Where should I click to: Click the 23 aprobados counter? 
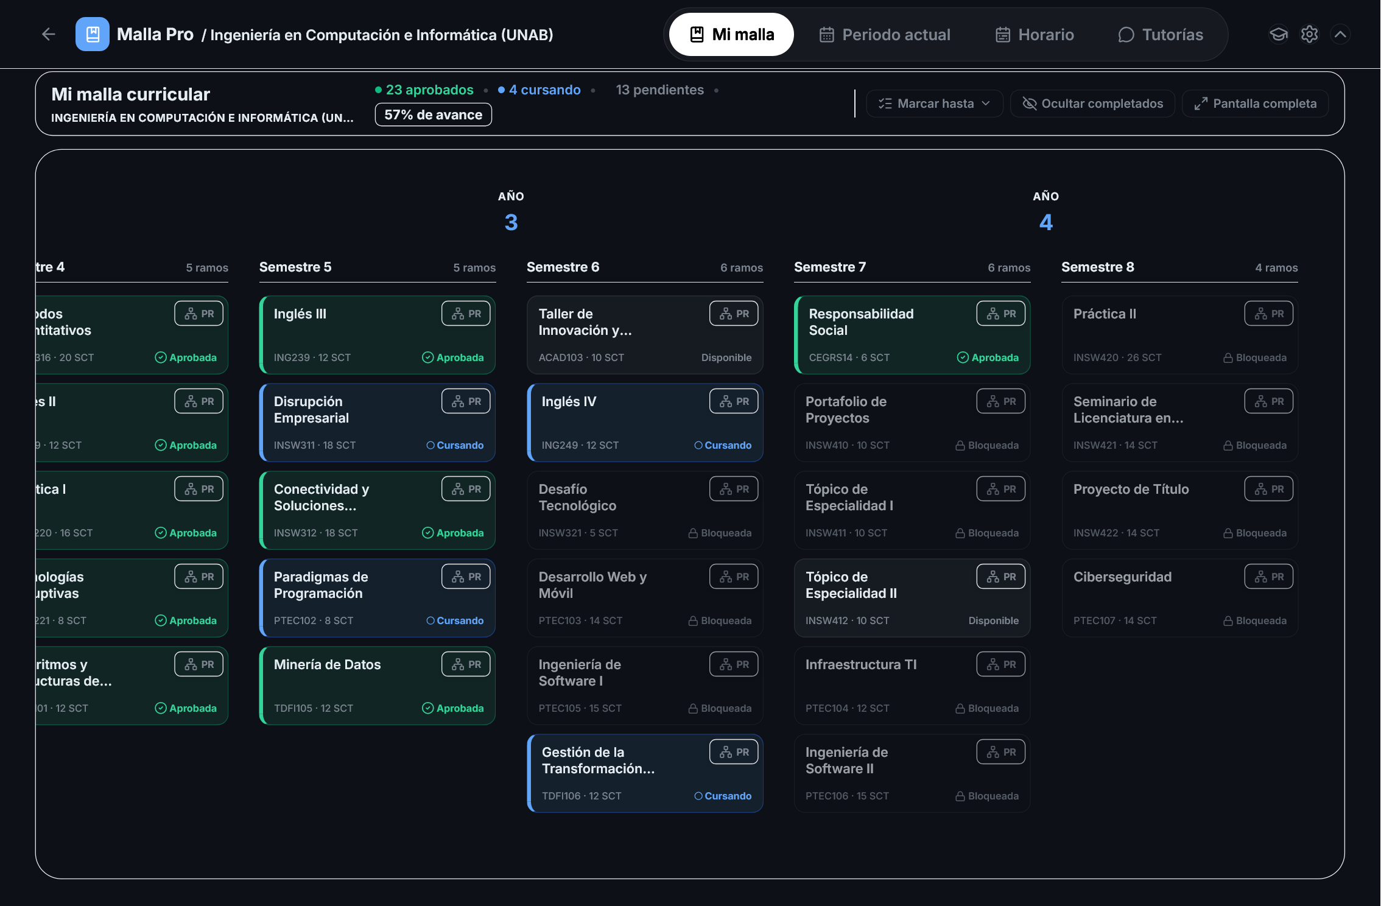[424, 90]
